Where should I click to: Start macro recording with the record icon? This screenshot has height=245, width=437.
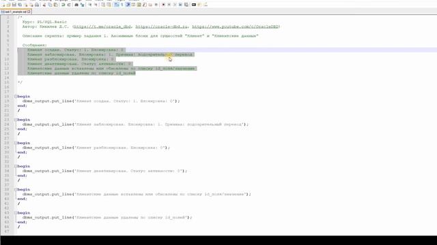point(163,5)
